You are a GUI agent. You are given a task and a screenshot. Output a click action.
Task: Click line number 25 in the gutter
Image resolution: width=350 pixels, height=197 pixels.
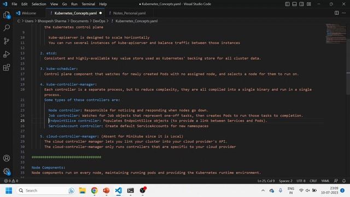[x=22, y=120]
